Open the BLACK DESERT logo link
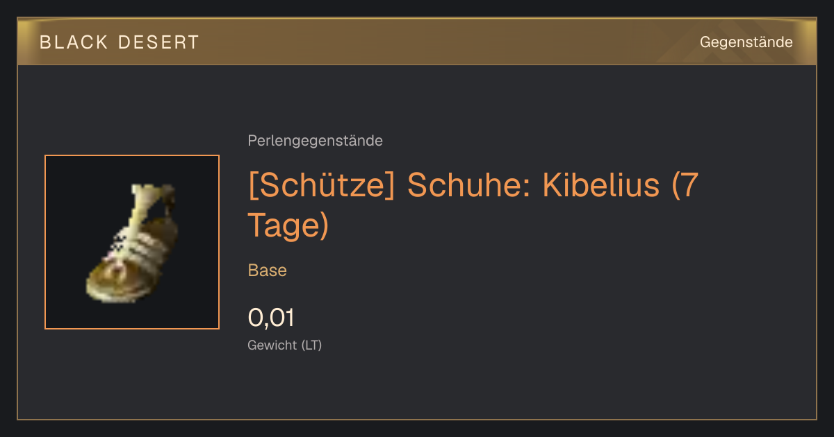 click(x=120, y=42)
